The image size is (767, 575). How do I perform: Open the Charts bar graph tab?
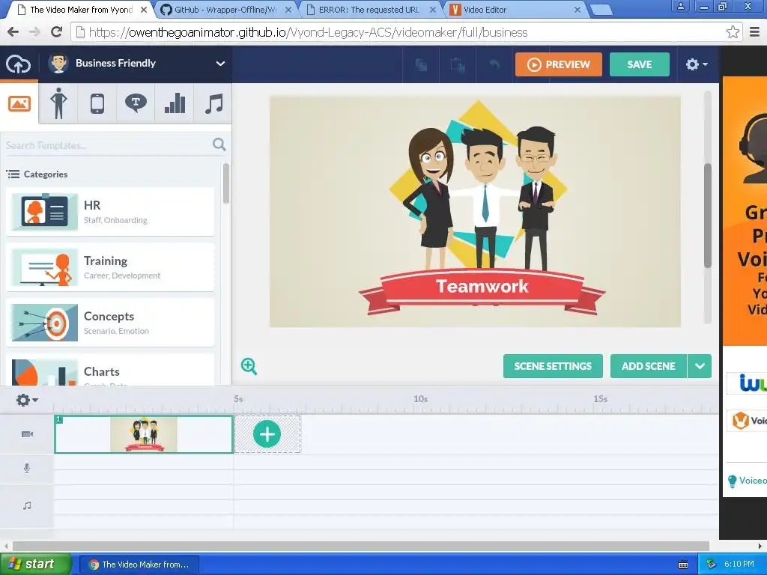175,103
